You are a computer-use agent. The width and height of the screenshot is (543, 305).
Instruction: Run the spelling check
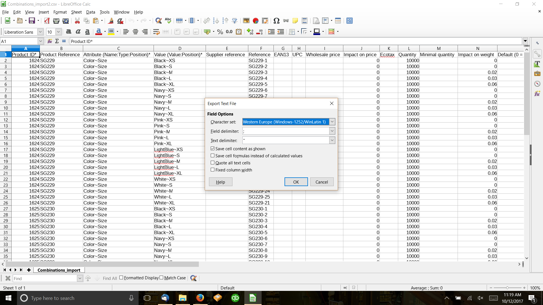(168, 20)
